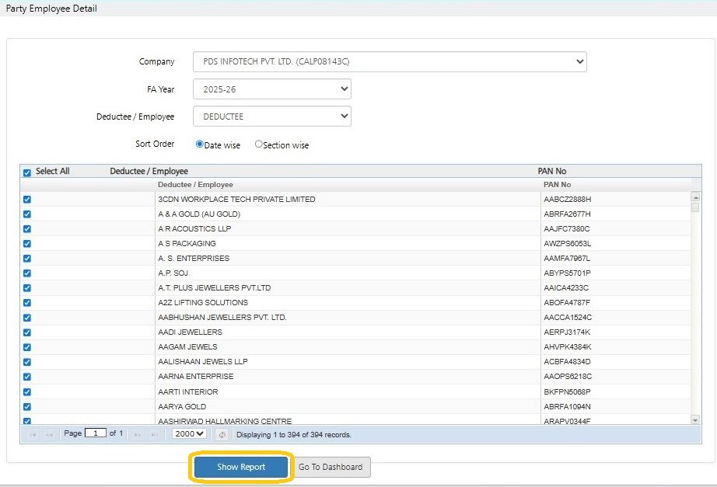Click Go To Dashboard button

pos(331,467)
